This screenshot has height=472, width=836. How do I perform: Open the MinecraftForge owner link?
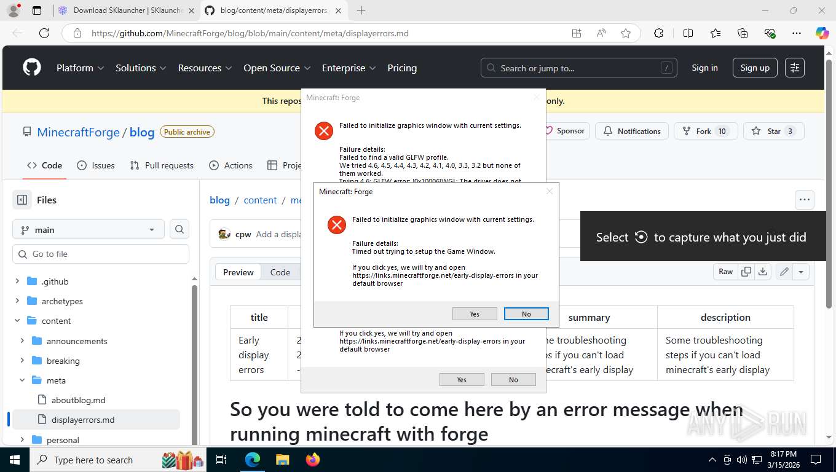78,132
